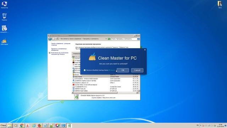Select the Clean Master row in the programs list
Viewport: 227px width, 128px height.
click(x=105, y=77)
